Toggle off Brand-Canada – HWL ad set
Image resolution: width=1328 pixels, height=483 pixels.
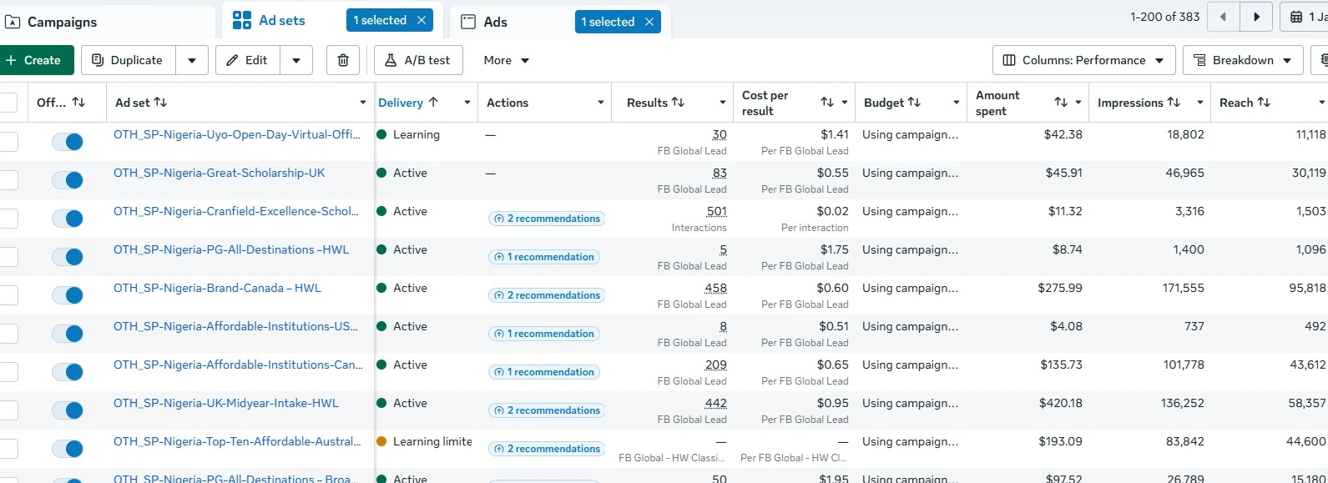point(68,295)
